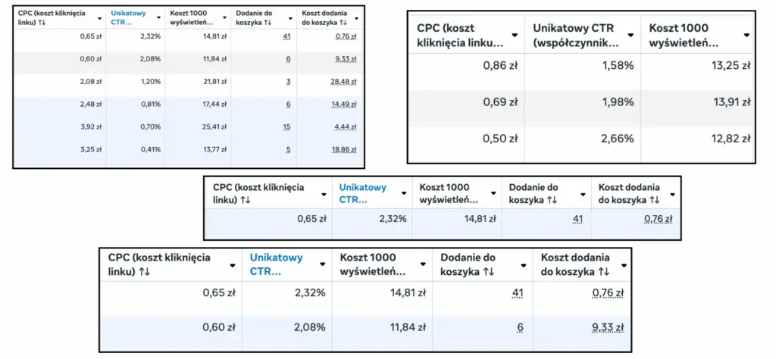The height and width of the screenshot is (359, 776).
Task: Click the caret icon on CPC header in three-column table
Action: pos(515,34)
